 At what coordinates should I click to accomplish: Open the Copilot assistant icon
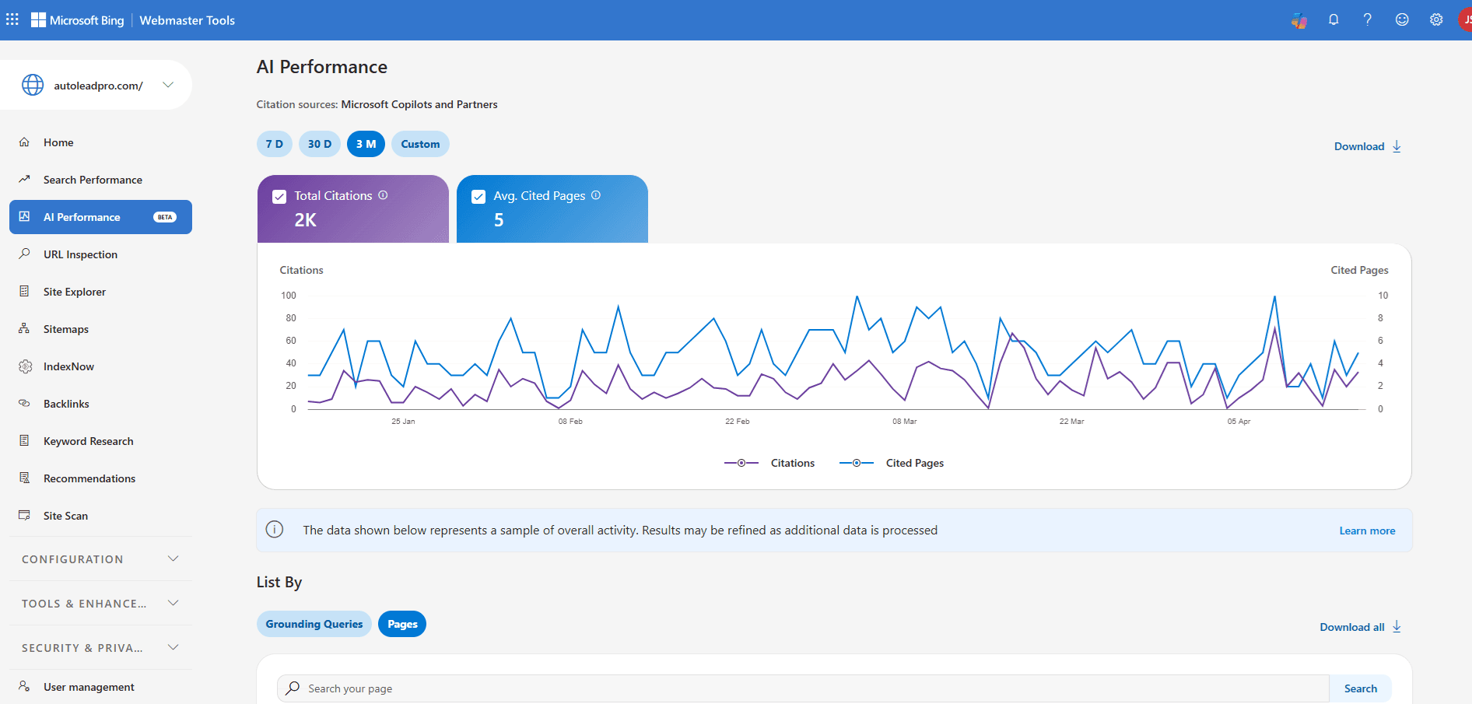pos(1298,20)
